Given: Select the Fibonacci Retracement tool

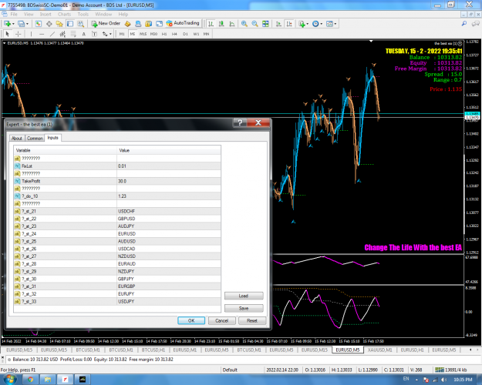Looking at the screenshot, I should (x=73, y=34).
